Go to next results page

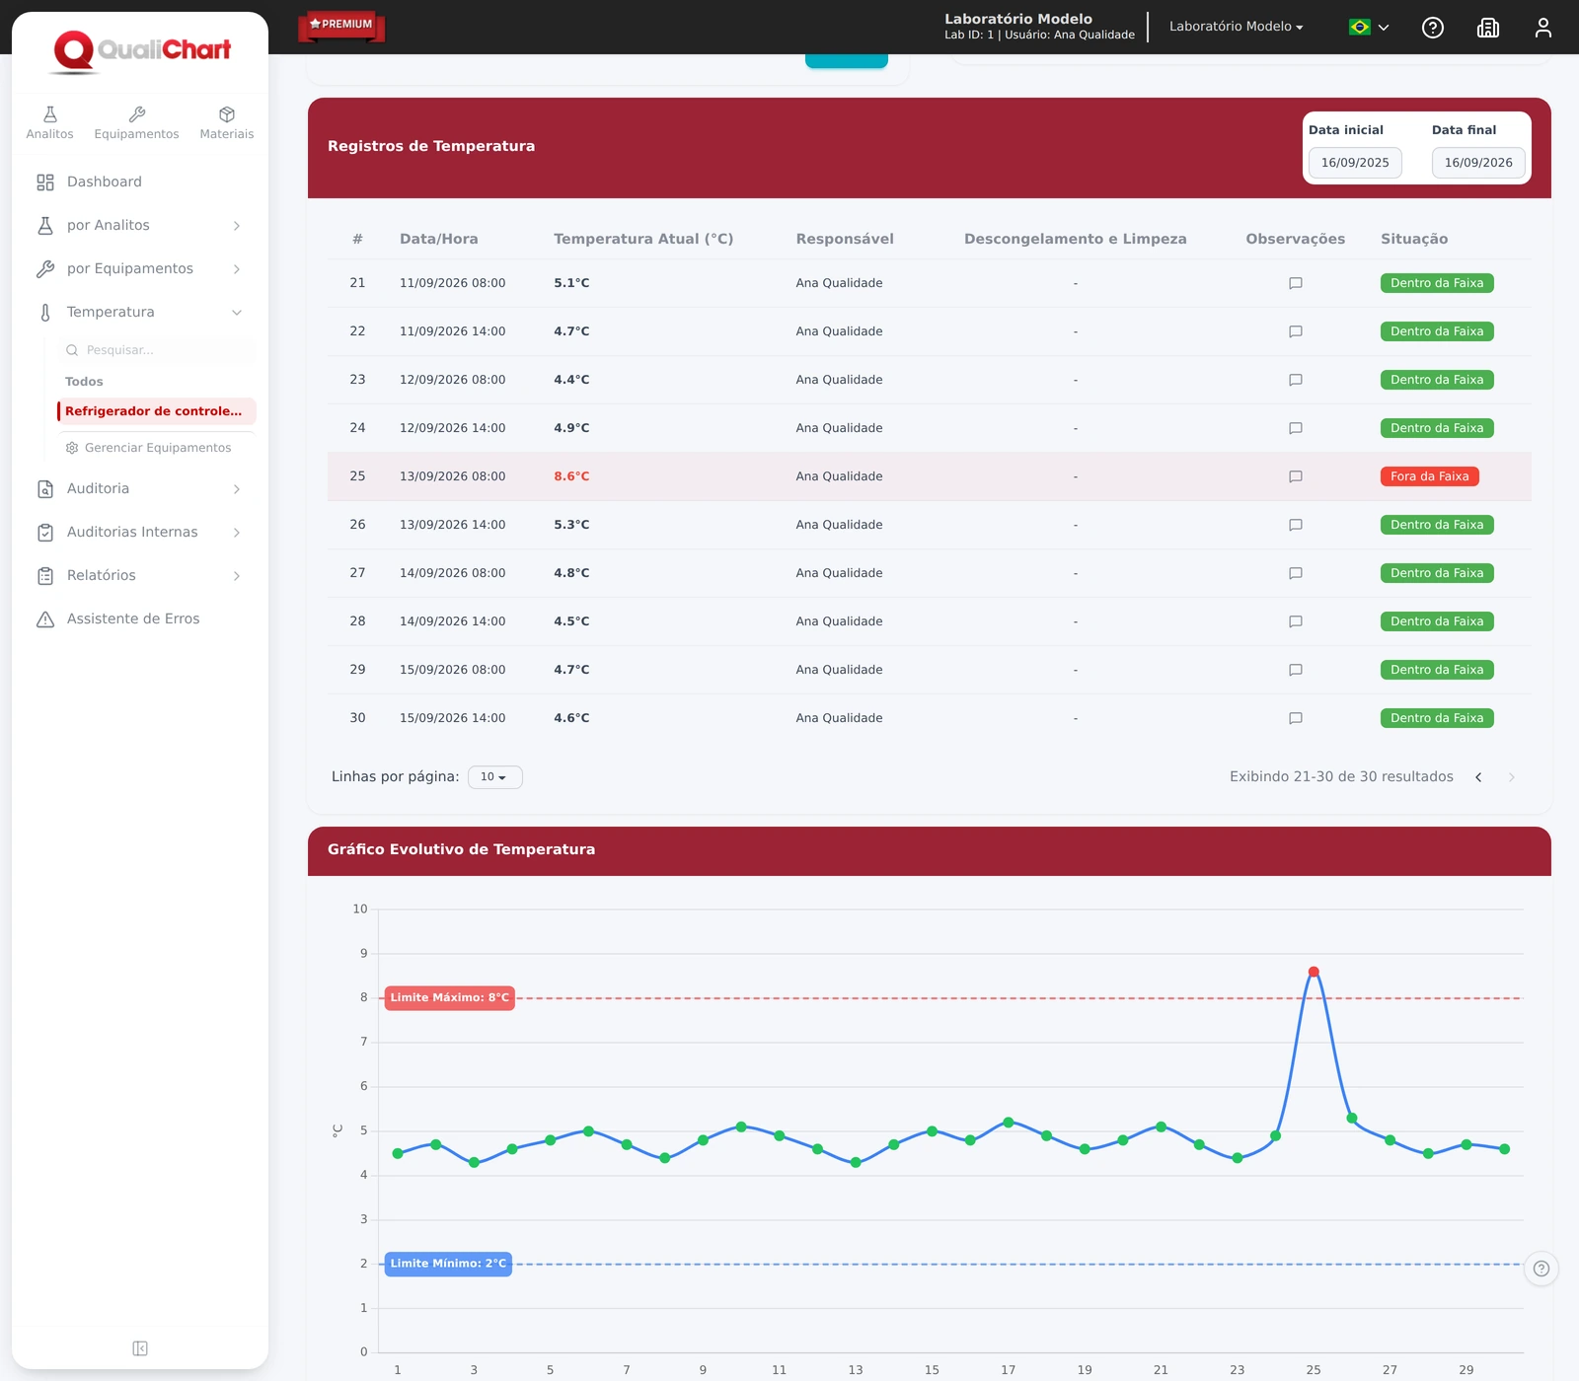click(1512, 777)
